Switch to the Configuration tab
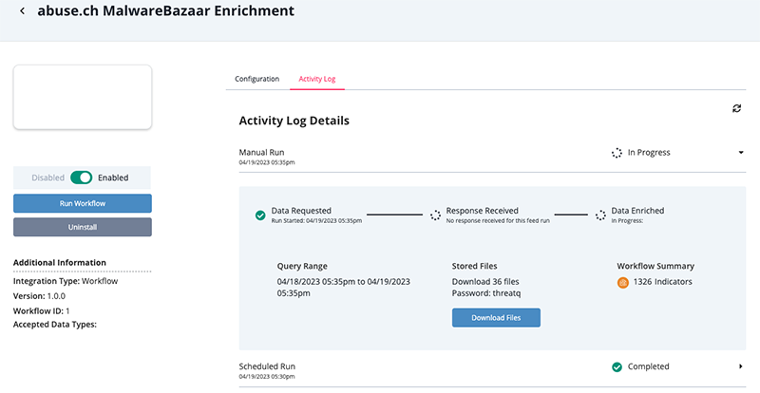 click(256, 79)
